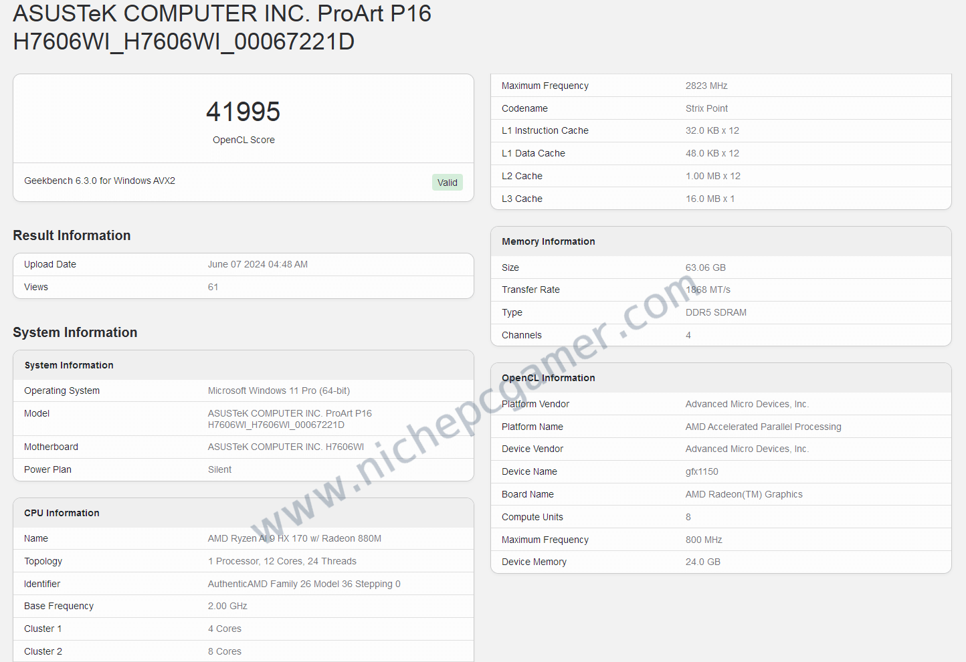Screen dimensions: 966x662
Task: Select the '2823 MHz' maximum frequency value
Action: (706, 86)
